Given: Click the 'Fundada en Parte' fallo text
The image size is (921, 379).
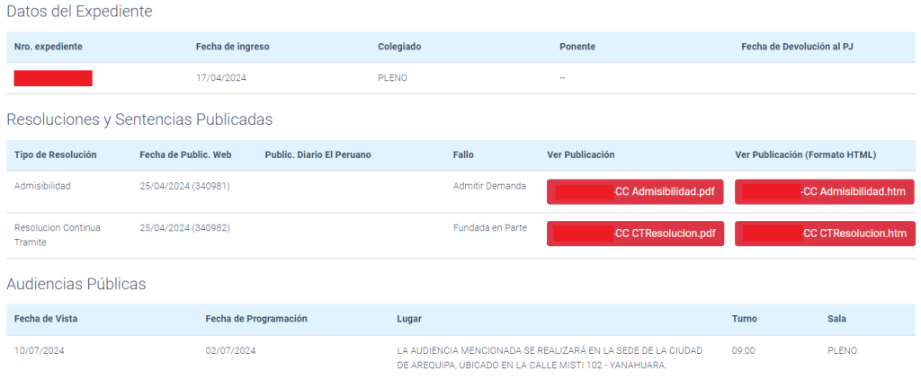Looking at the screenshot, I should (490, 228).
